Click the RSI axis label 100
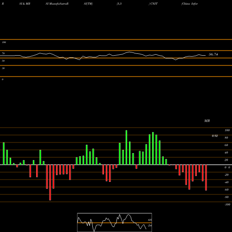232x232 pixels. [4, 42]
